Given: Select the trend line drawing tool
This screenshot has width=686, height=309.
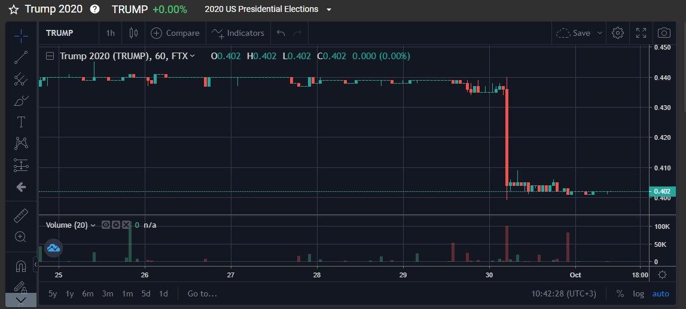Looking at the screenshot, I should pos(21,57).
